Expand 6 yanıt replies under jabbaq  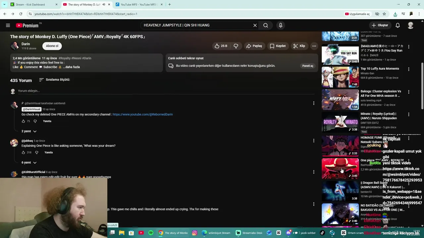pyautogui.click(x=29, y=163)
